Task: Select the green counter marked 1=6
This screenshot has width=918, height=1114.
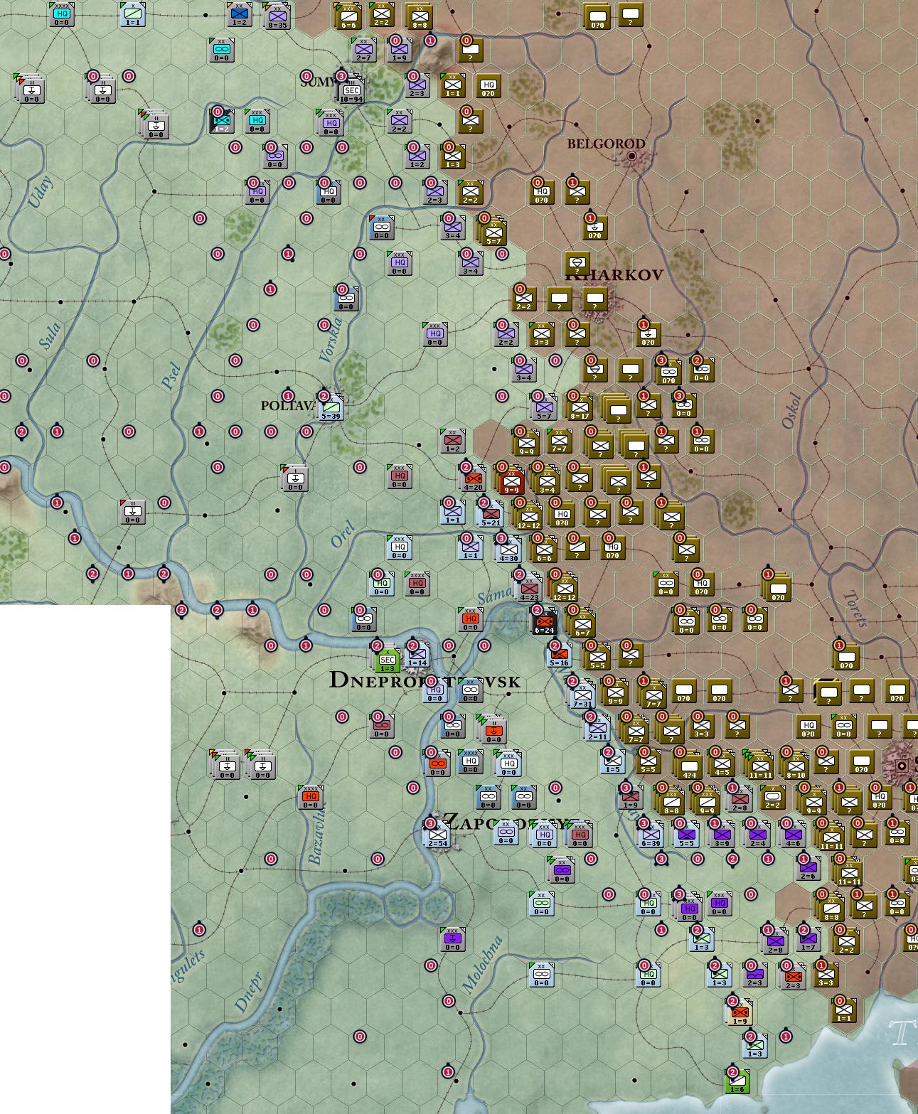Action: tap(737, 1081)
